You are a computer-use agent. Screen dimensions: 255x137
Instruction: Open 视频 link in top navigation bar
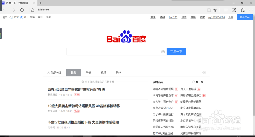pos(193,17)
